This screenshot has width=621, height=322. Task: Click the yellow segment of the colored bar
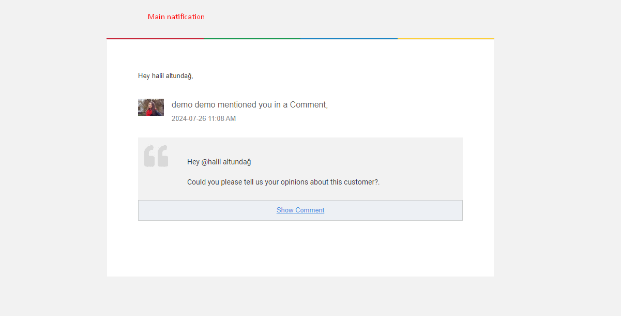[446, 39]
